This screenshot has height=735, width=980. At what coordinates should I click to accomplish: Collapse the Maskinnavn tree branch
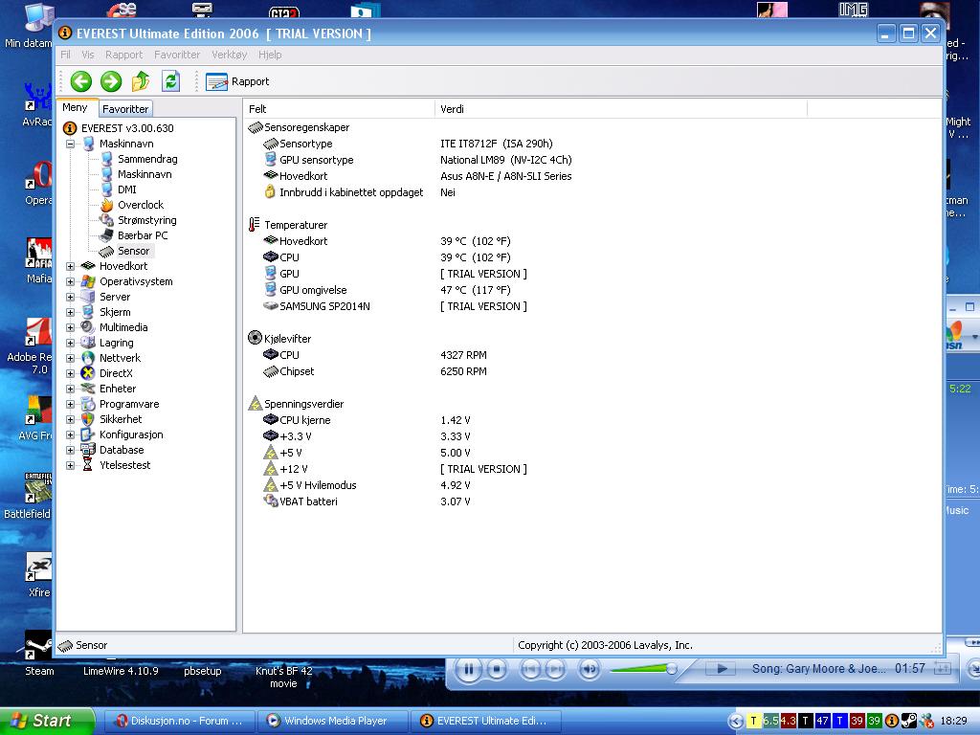pyautogui.click(x=70, y=144)
